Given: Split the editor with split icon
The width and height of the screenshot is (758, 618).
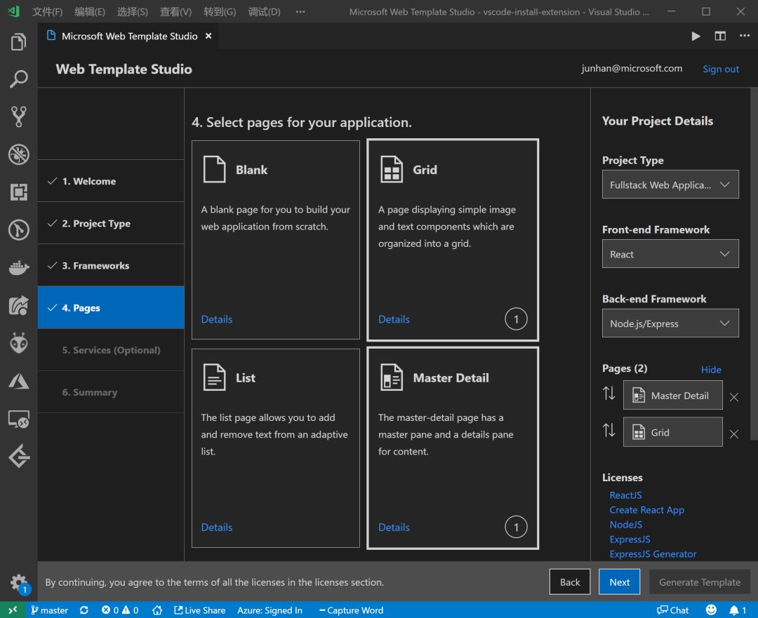Looking at the screenshot, I should click(x=720, y=36).
